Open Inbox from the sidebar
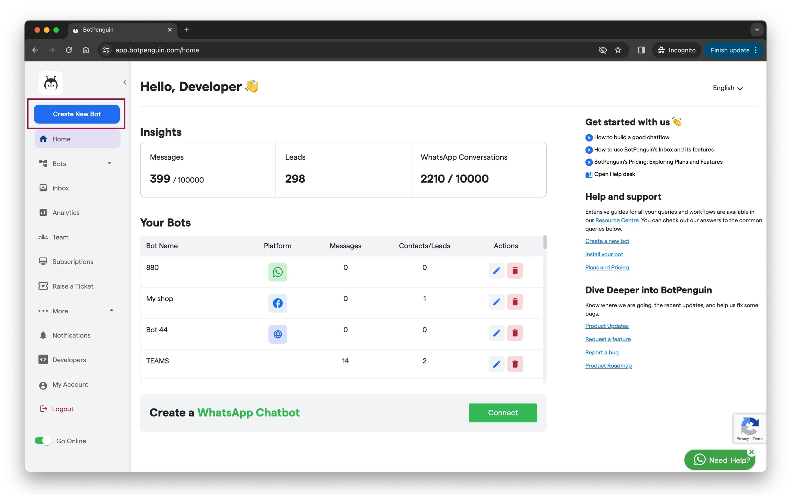This screenshot has height=495, width=792. click(x=60, y=188)
